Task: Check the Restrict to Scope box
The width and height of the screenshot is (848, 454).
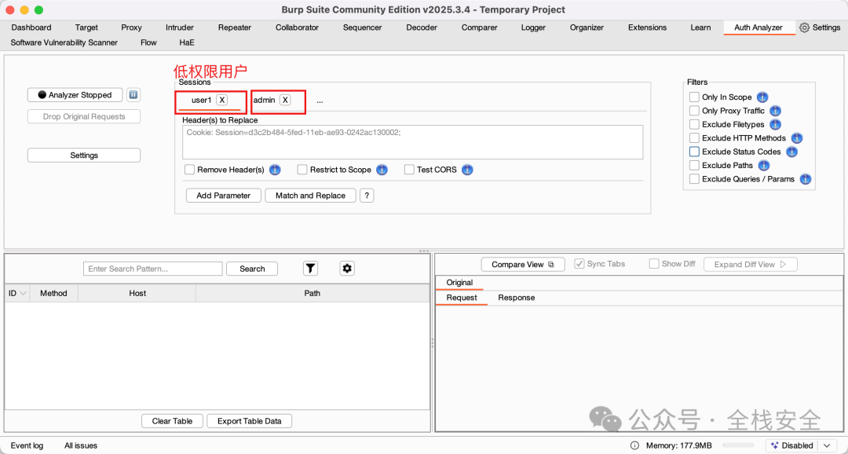Action: (302, 170)
